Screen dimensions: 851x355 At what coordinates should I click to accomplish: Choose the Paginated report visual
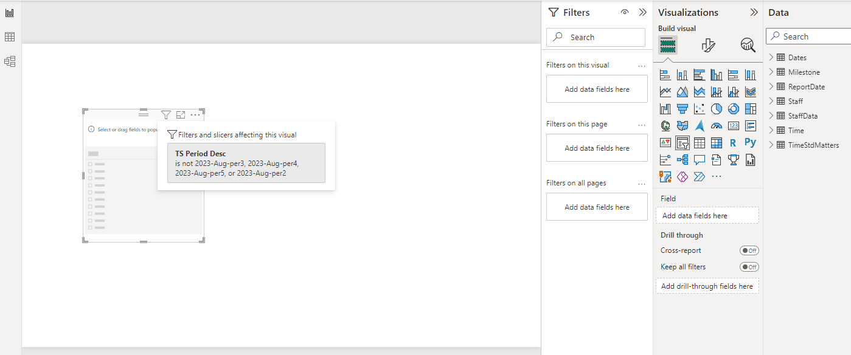pyautogui.click(x=751, y=160)
